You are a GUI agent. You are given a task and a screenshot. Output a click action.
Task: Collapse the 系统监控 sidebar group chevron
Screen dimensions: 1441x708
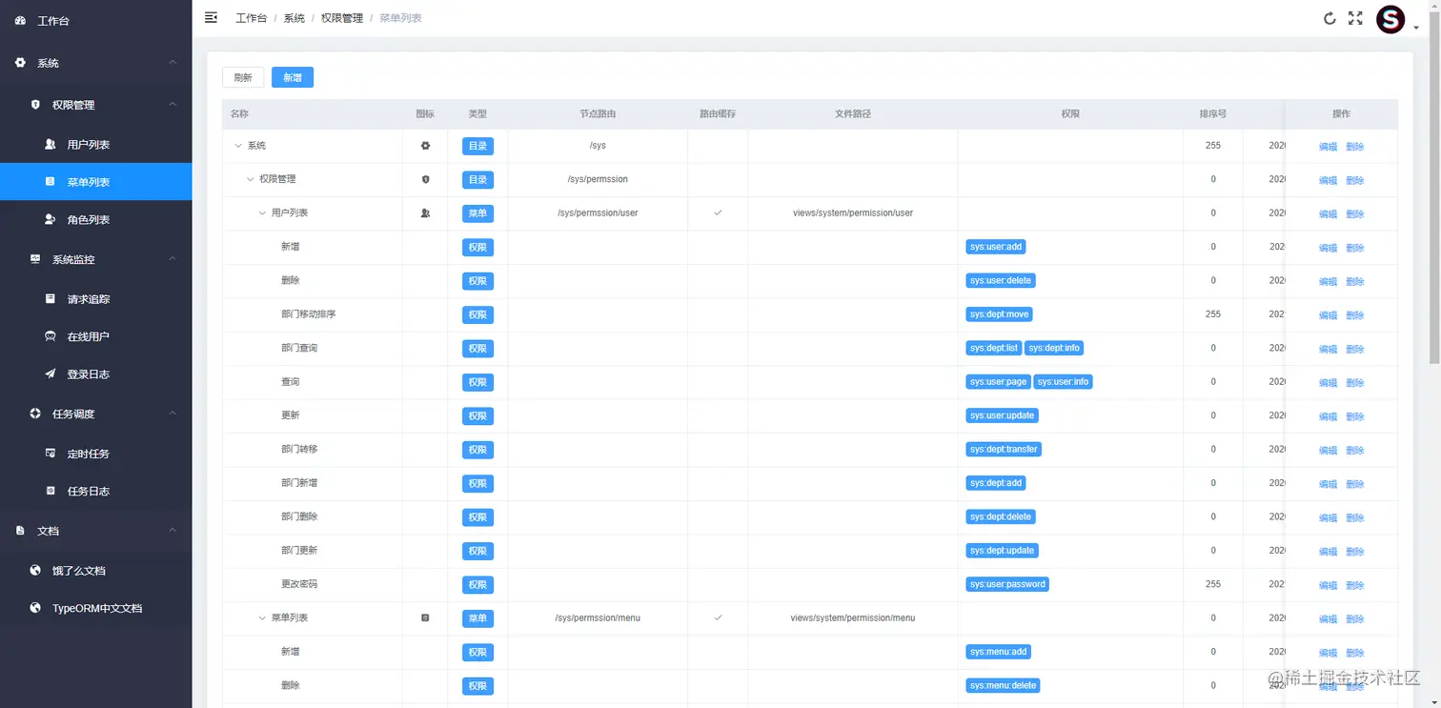point(173,259)
